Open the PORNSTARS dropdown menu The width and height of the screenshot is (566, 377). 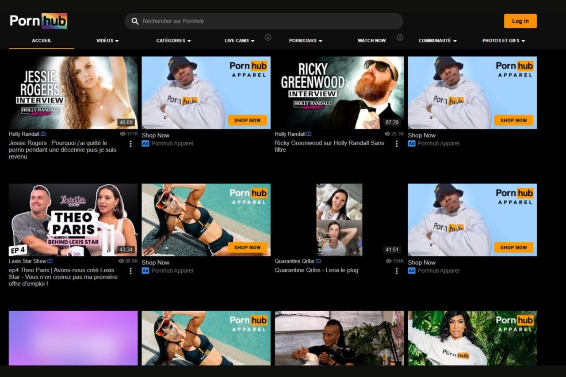(306, 41)
